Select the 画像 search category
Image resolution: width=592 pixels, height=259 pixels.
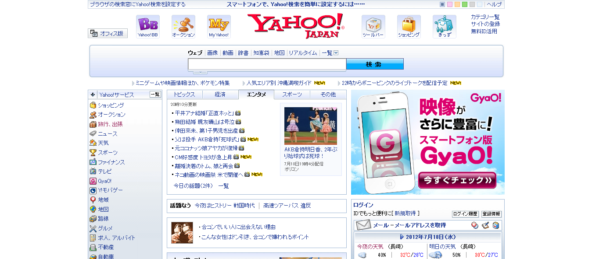[212, 53]
